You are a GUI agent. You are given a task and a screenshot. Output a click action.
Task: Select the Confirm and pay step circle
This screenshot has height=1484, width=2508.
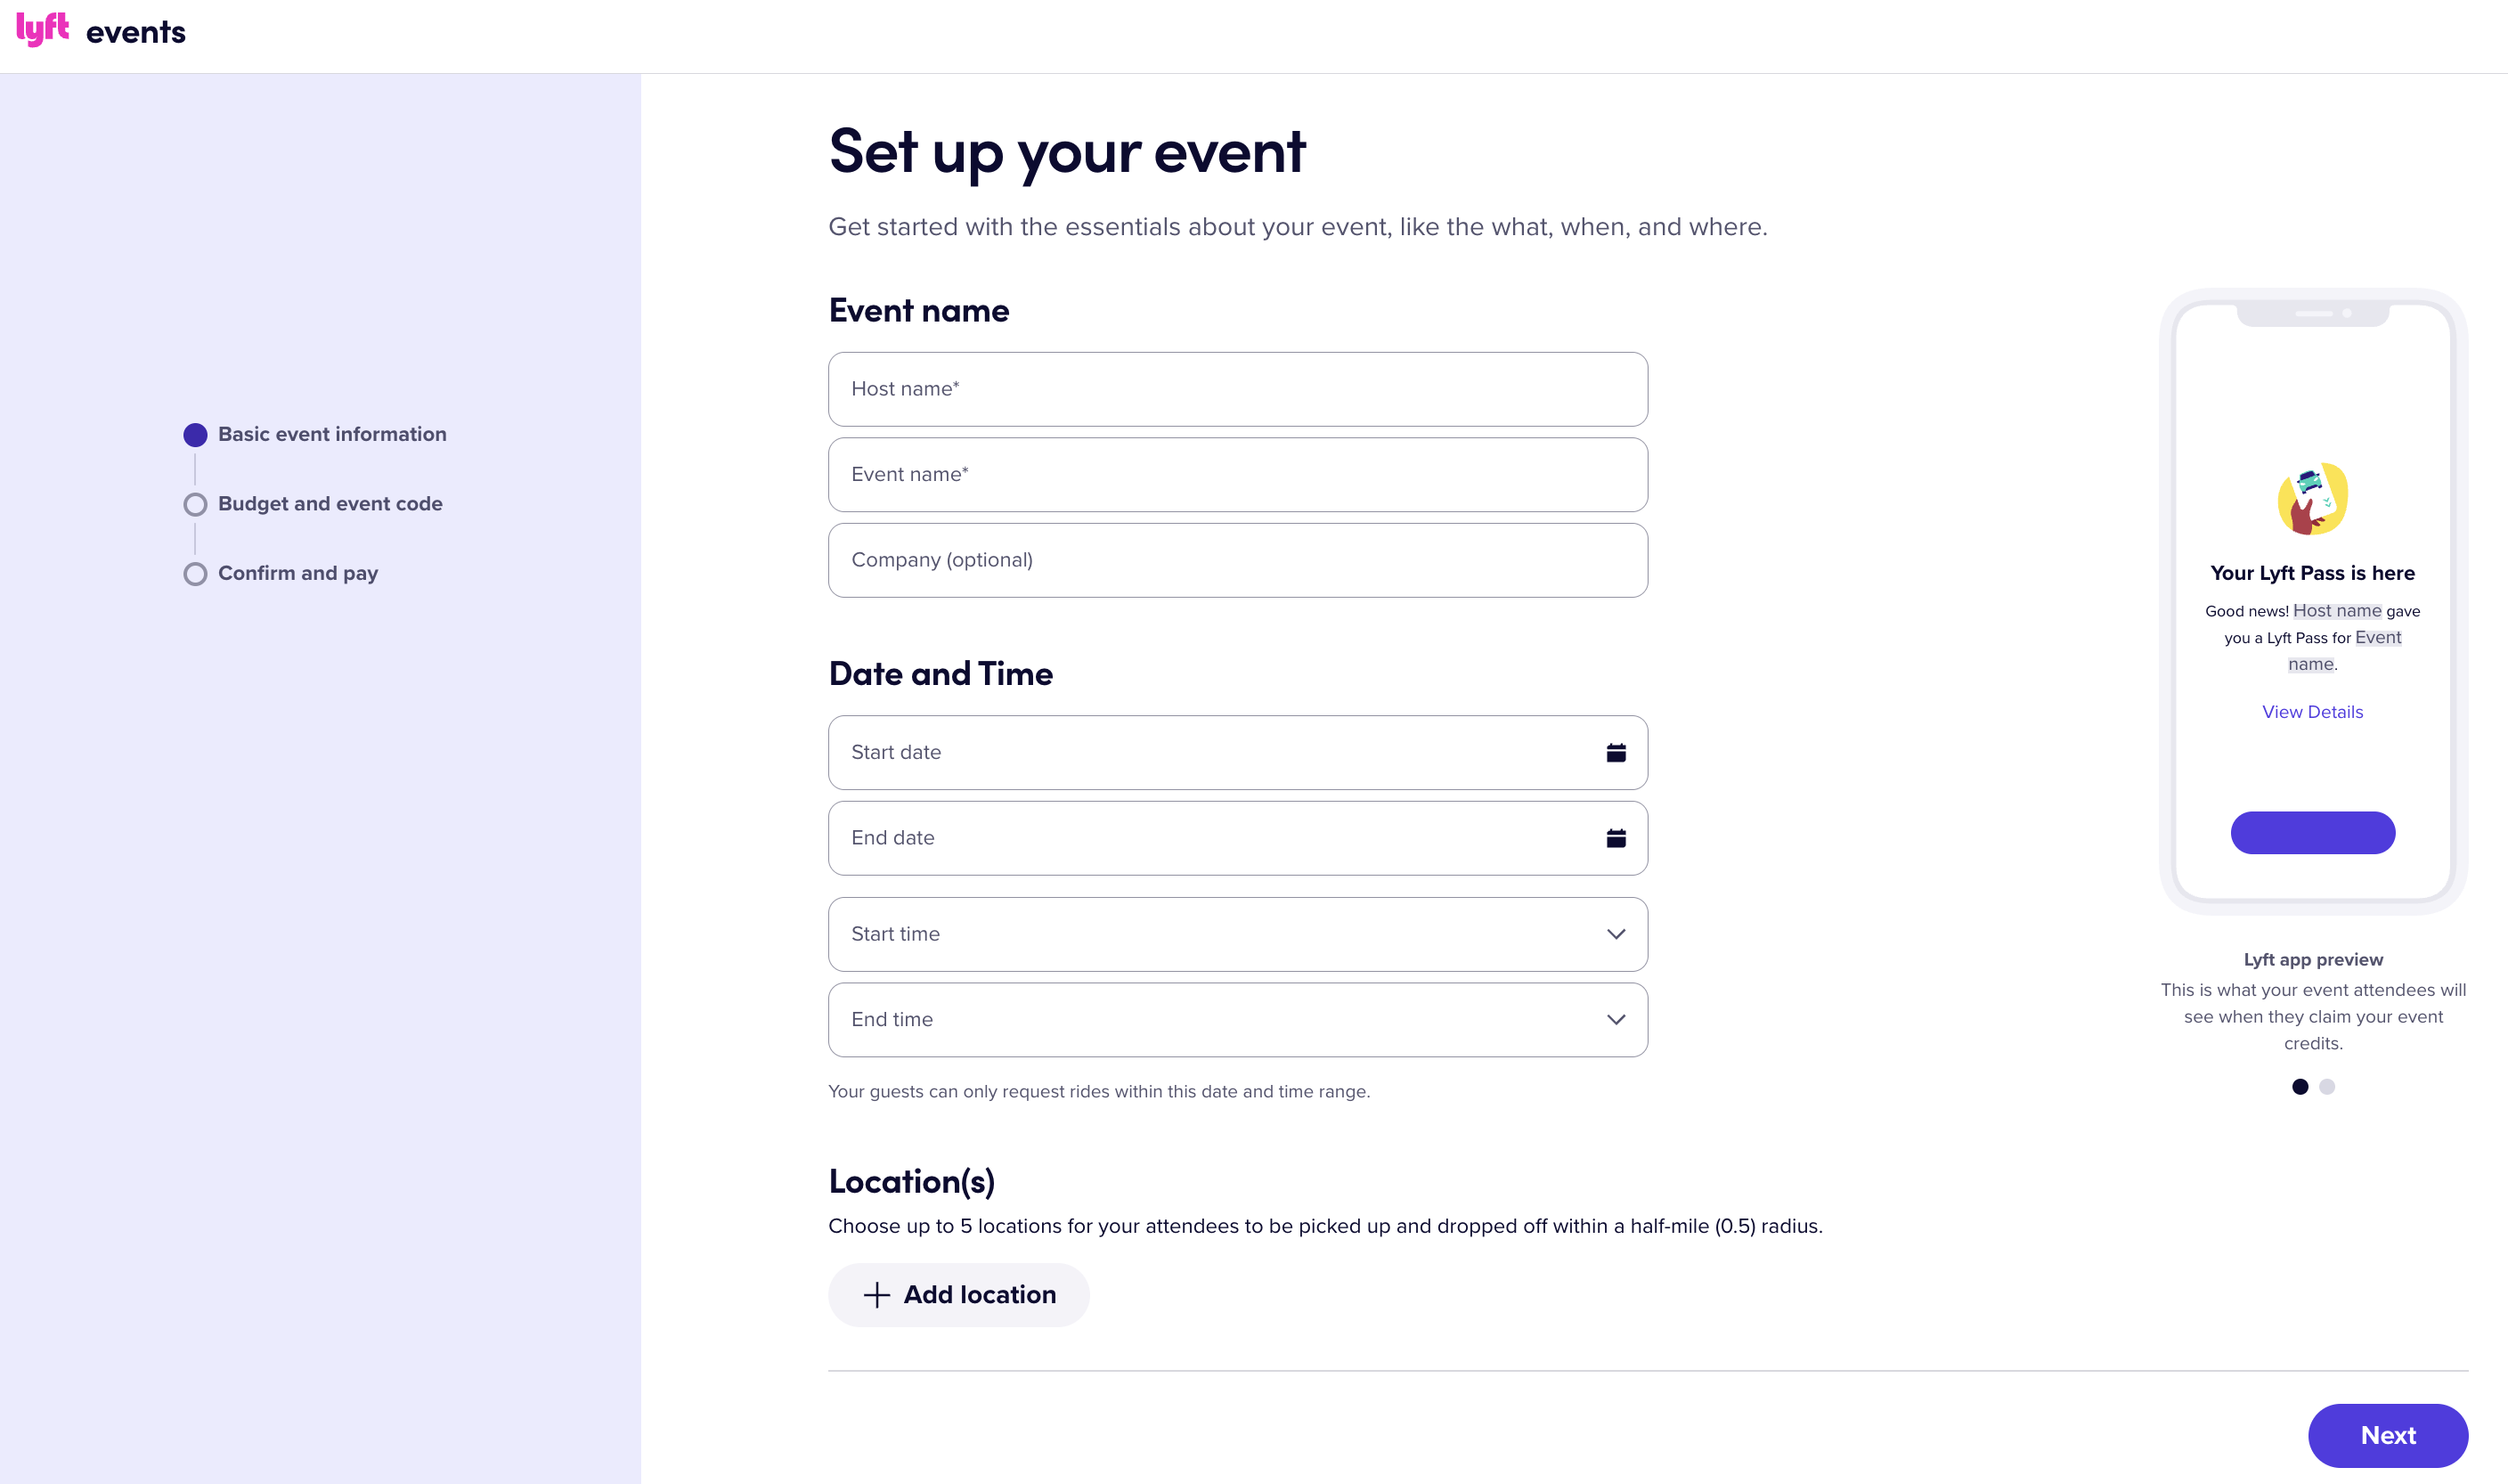(195, 574)
